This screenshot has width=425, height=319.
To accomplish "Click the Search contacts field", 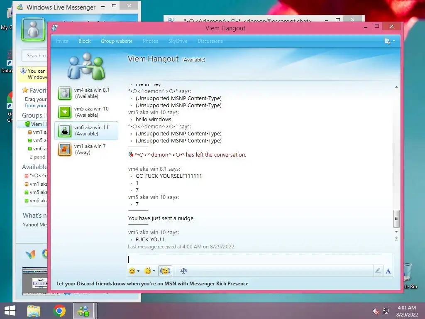I will point(35,56).
